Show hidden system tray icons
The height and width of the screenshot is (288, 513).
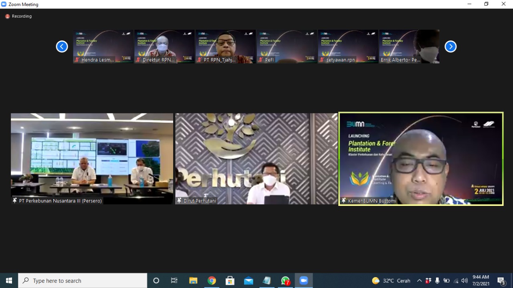(419, 280)
